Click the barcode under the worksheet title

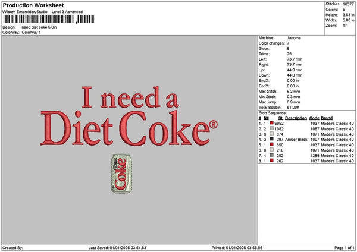pyautogui.click(x=49, y=19)
